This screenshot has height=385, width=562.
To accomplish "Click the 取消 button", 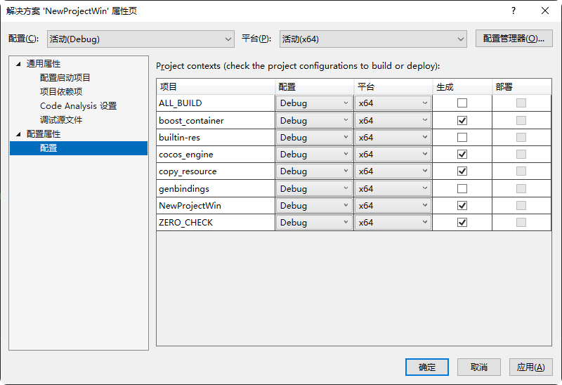I will pos(479,367).
